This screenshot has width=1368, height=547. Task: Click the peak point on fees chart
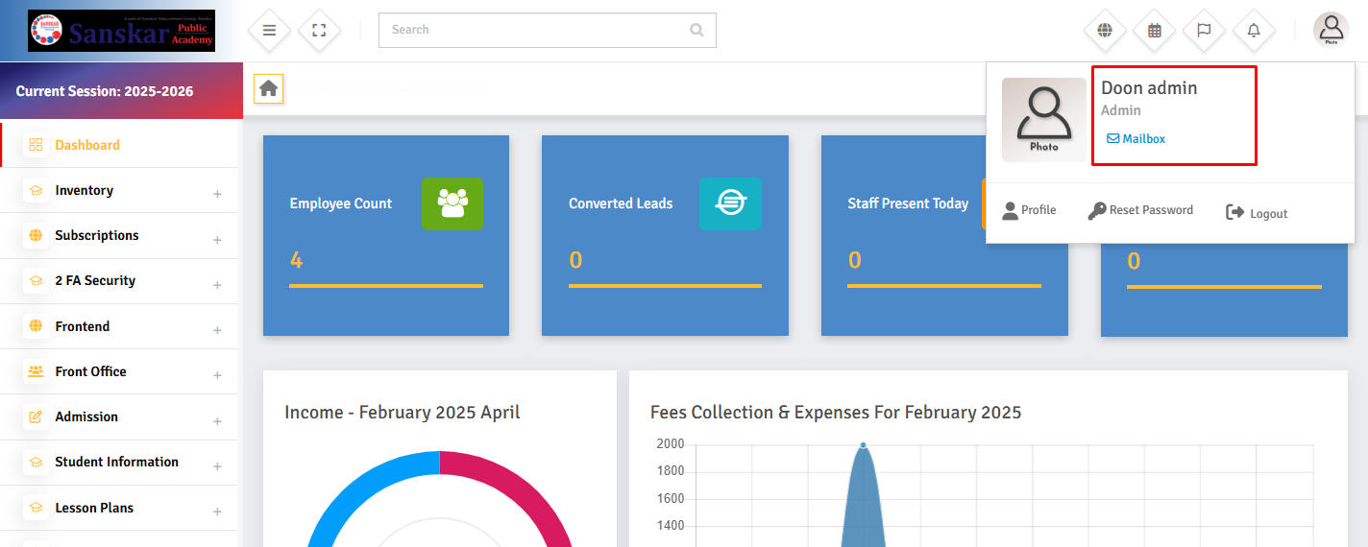point(863,445)
